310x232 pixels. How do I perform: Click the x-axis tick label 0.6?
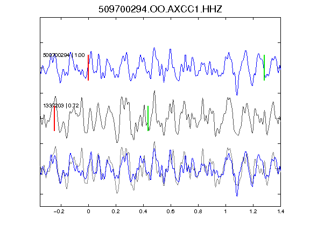tap(171, 212)
